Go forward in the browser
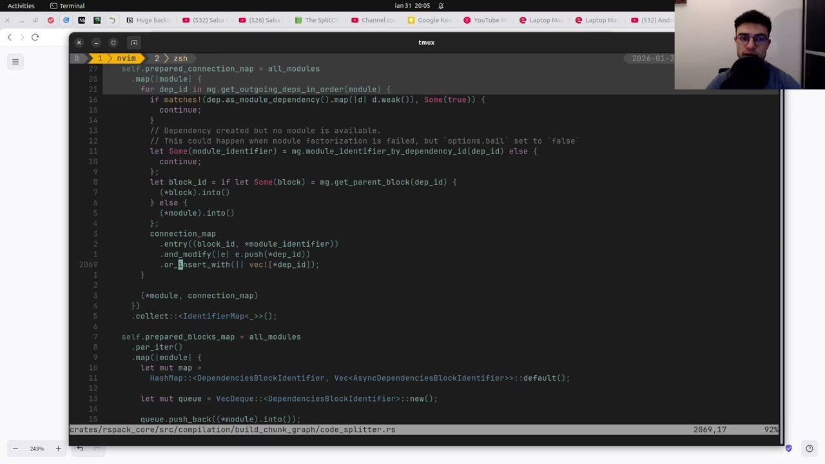The height and width of the screenshot is (464, 825). (x=22, y=37)
